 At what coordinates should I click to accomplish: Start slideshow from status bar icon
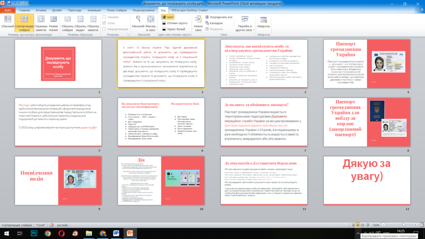[x=368, y=225]
